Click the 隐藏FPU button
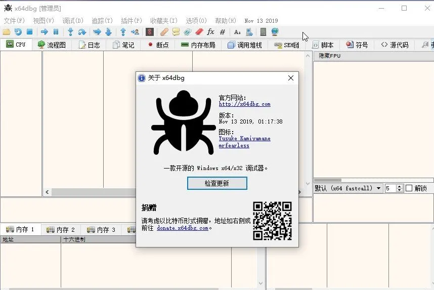Screen dimensions: 434x290 [374, 56]
